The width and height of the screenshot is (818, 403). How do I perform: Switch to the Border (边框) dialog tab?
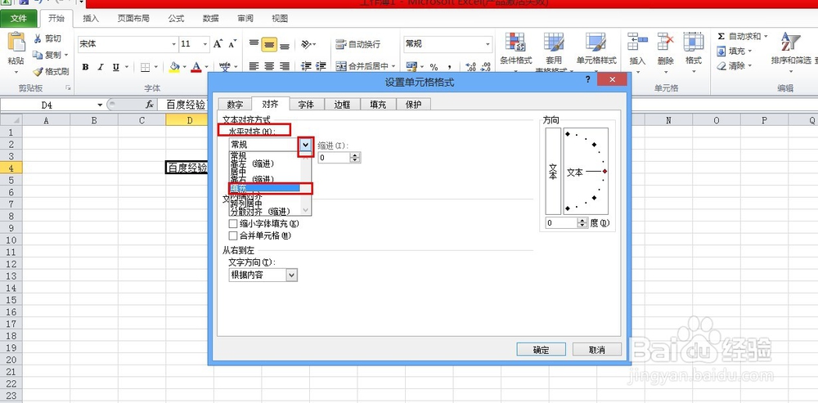tap(342, 105)
